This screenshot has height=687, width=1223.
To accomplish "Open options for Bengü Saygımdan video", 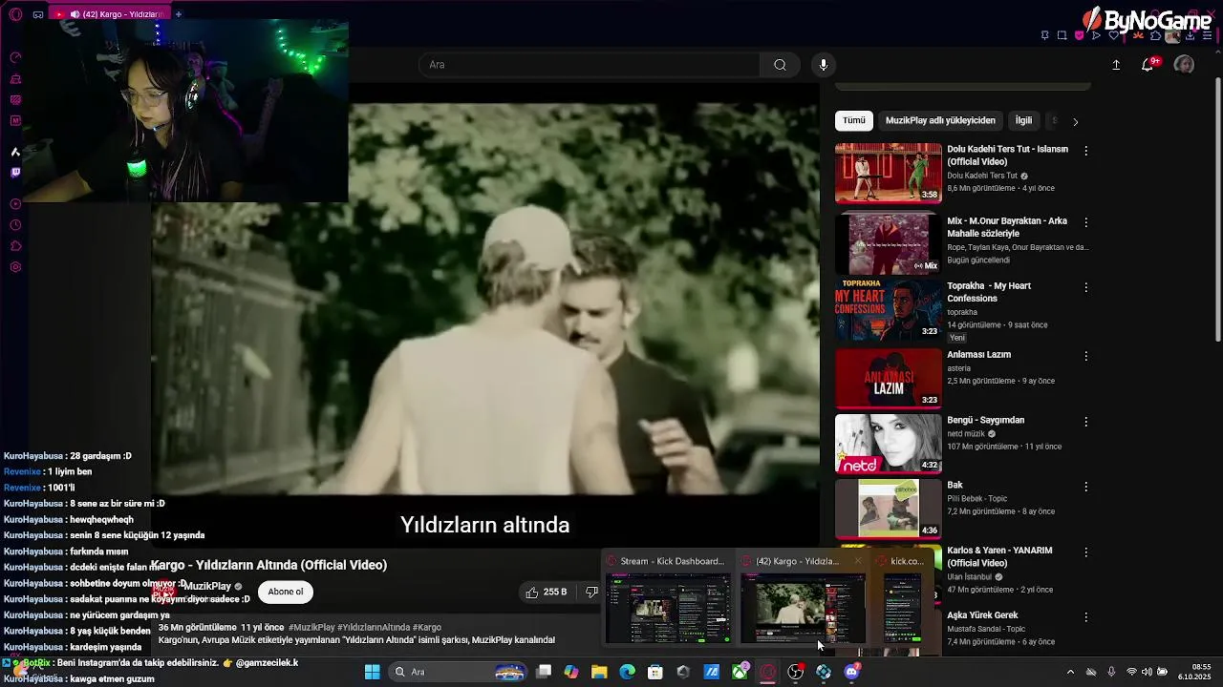I will coord(1085,422).
